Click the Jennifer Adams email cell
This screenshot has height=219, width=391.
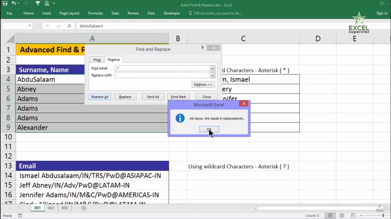92,195
